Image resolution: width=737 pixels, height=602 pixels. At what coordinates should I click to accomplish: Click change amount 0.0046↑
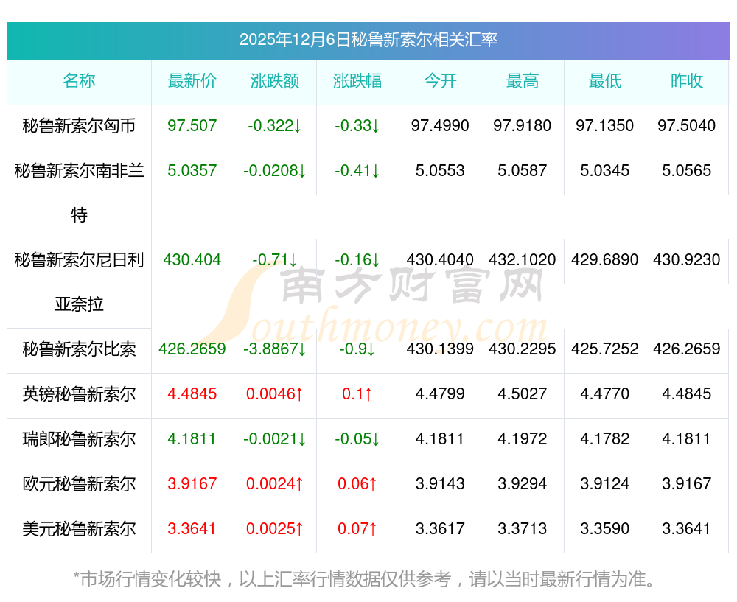275,393
